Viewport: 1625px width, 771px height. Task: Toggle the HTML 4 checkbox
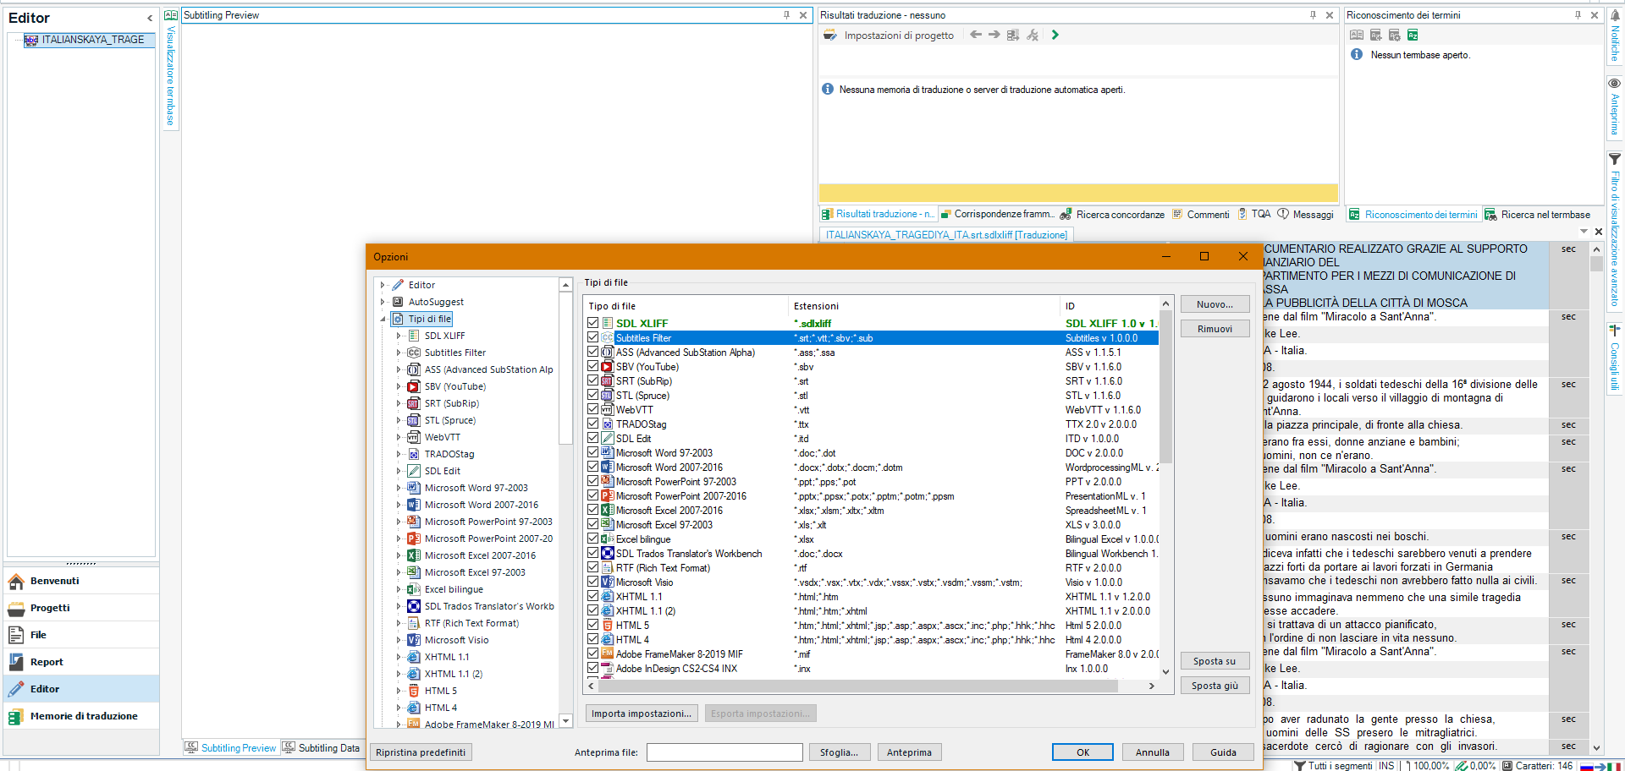(x=593, y=639)
